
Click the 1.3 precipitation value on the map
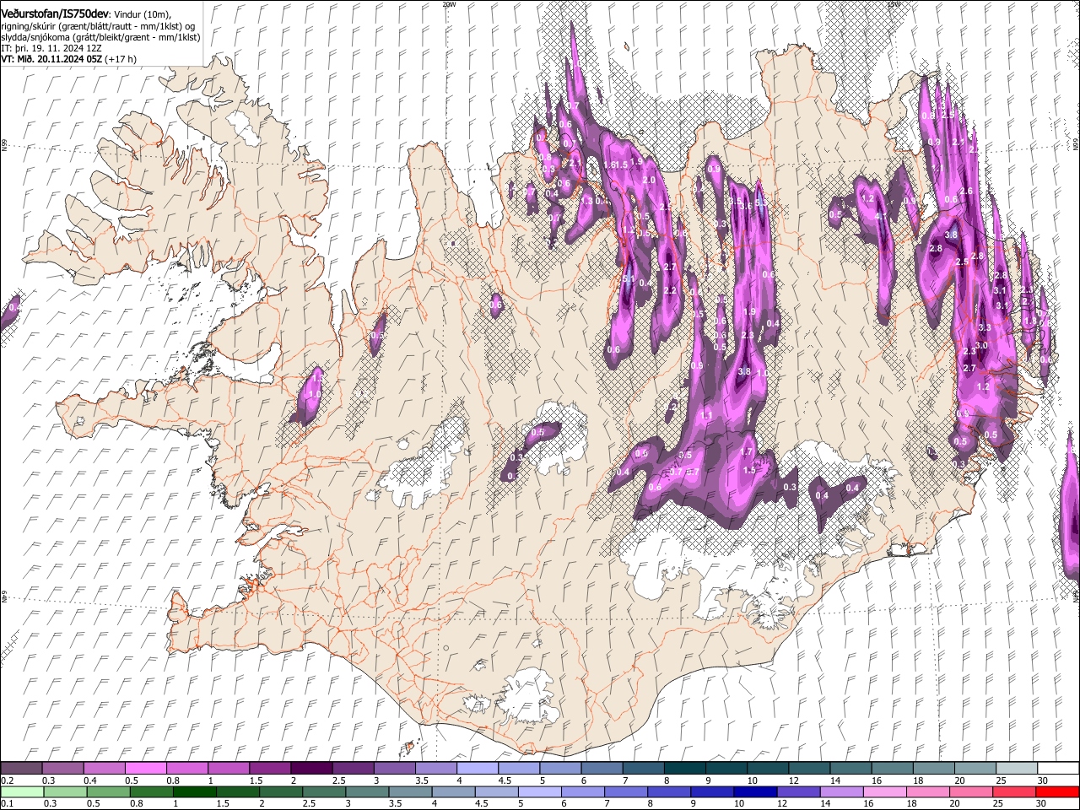click(x=586, y=201)
